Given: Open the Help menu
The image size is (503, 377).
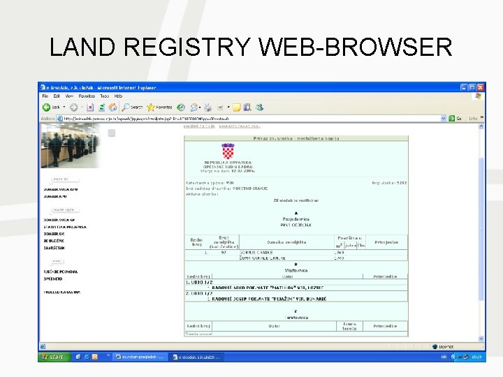Looking at the screenshot, I should (x=118, y=96).
